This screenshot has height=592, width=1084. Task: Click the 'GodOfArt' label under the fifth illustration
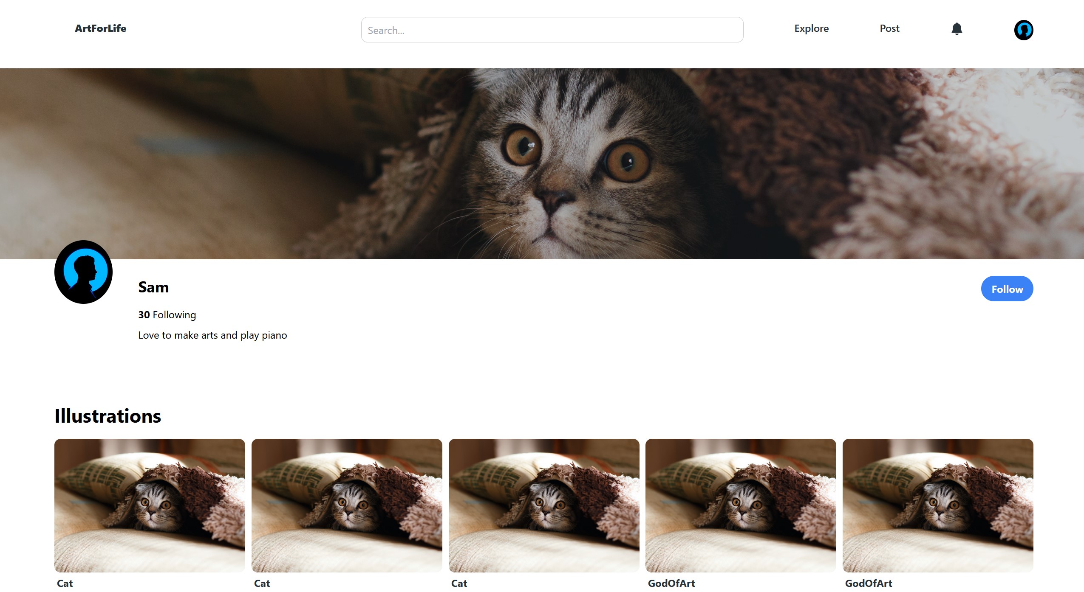869,584
